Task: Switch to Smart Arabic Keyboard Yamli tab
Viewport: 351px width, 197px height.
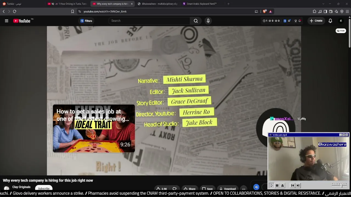Action: (202, 4)
